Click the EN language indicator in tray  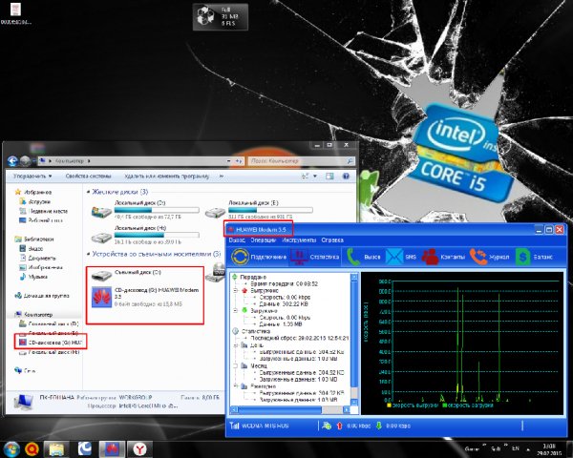[x=516, y=448]
